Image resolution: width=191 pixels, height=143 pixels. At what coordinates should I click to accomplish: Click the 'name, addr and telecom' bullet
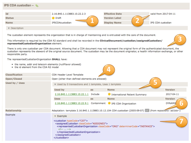(x=48, y=64)
